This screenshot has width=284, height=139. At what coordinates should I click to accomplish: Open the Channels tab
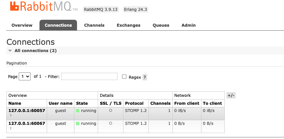(94, 25)
